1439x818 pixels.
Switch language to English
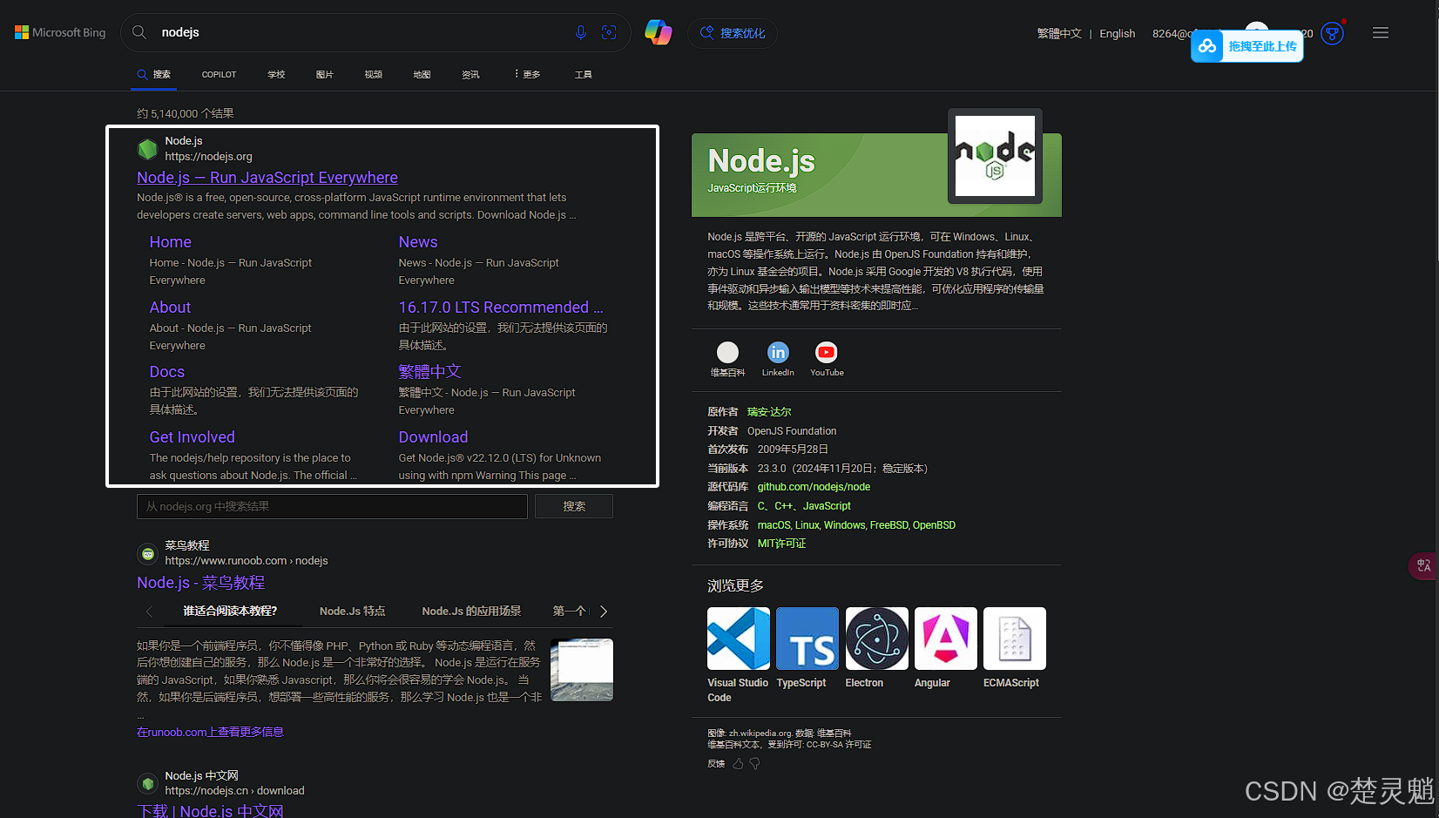(1118, 33)
